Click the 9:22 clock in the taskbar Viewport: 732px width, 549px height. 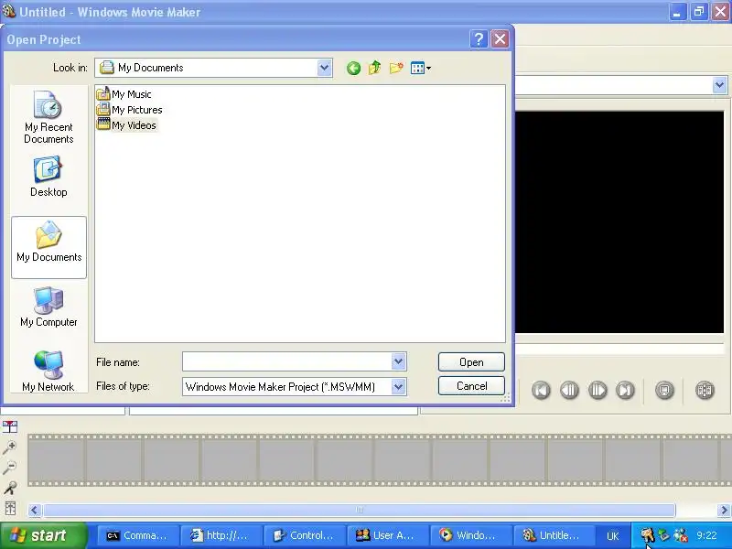click(x=706, y=535)
